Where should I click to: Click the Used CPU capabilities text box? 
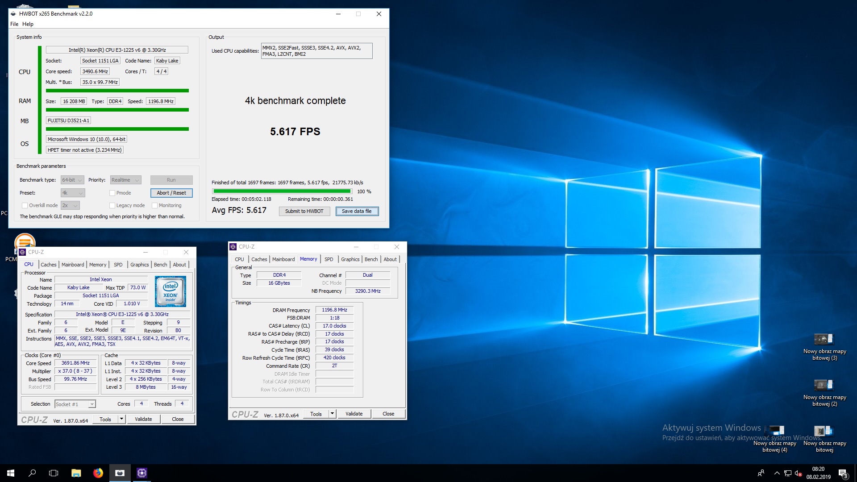coord(317,51)
